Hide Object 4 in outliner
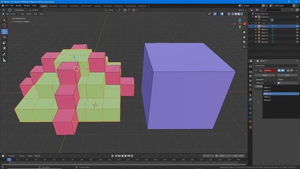 coord(297,36)
